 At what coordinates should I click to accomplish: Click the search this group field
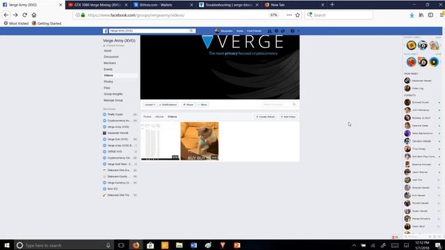[277, 105]
